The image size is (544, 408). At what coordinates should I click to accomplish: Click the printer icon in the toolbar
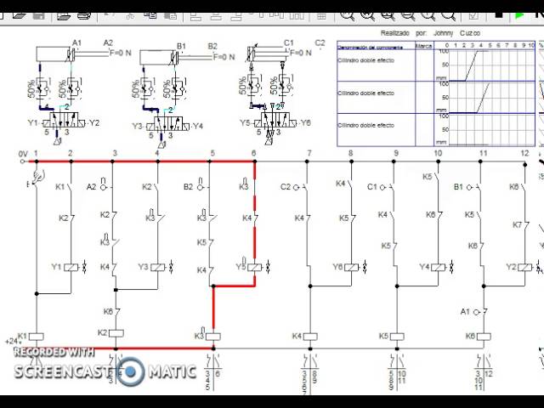[84, 15]
